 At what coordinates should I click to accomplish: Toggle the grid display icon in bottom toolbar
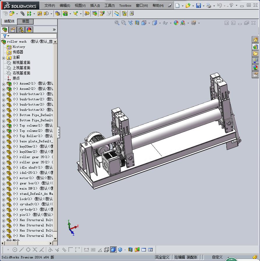click(93, 250)
